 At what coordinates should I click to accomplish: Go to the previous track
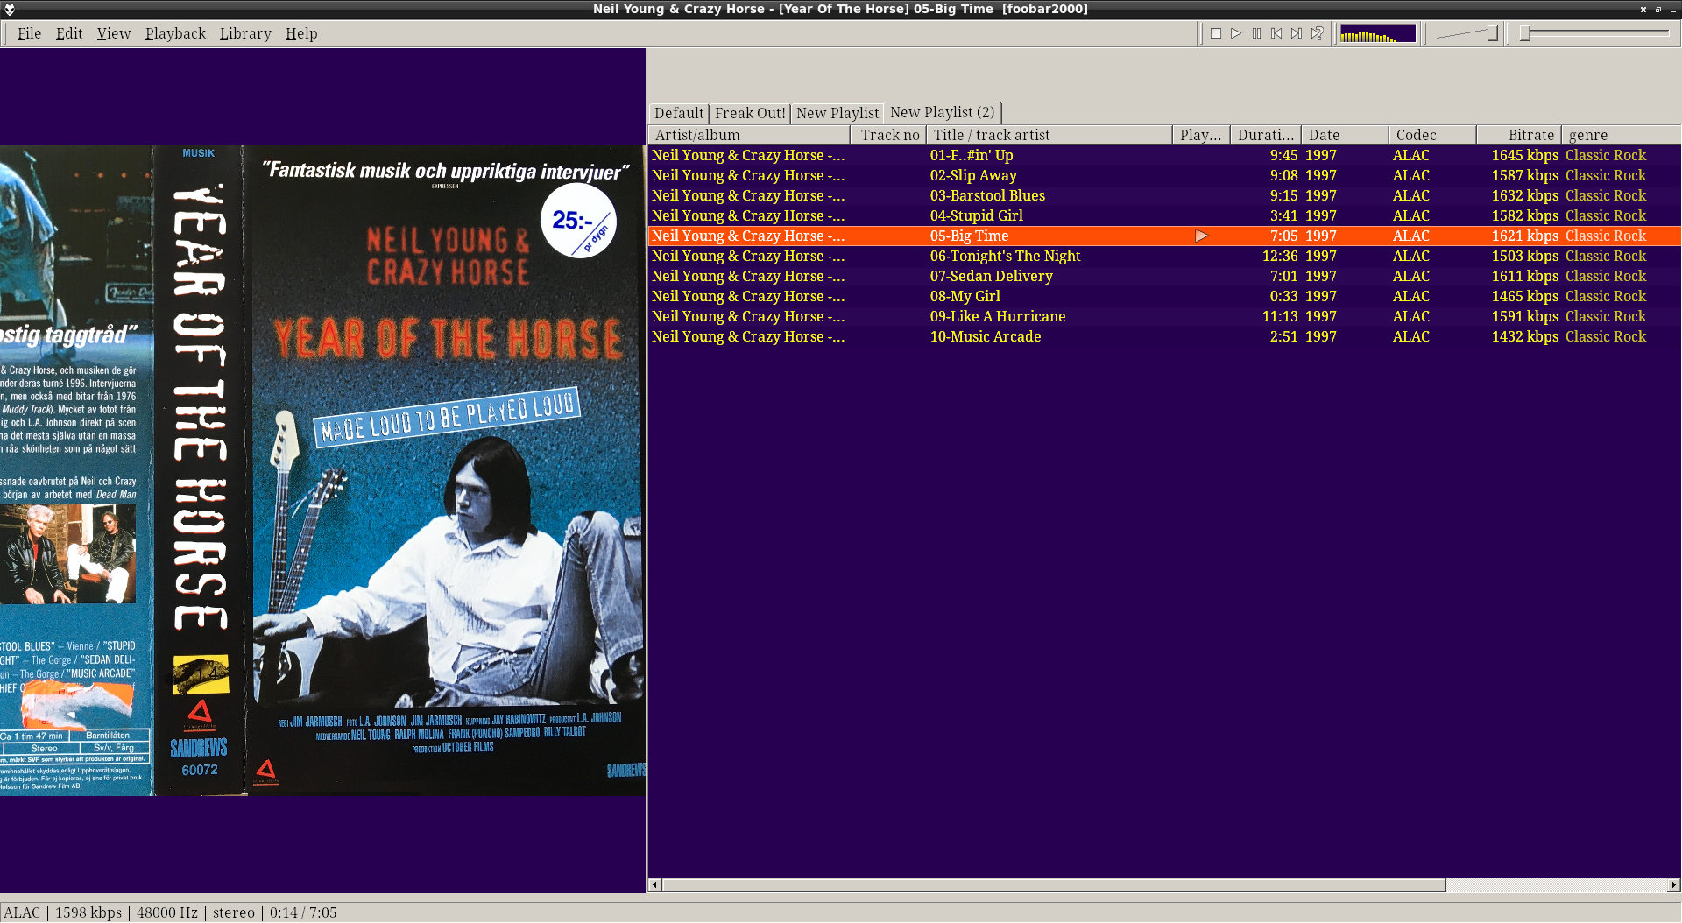pos(1276,33)
